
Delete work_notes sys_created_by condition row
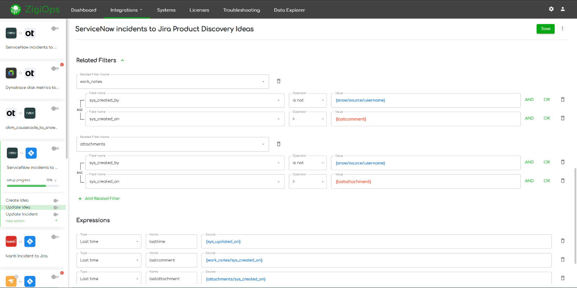(x=563, y=99)
